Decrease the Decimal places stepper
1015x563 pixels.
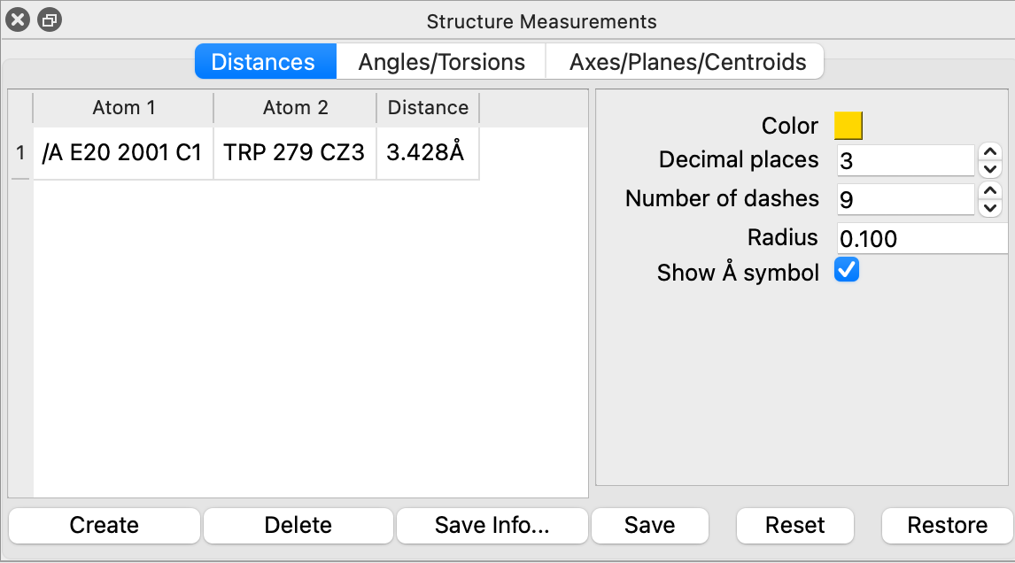[x=990, y=168]
